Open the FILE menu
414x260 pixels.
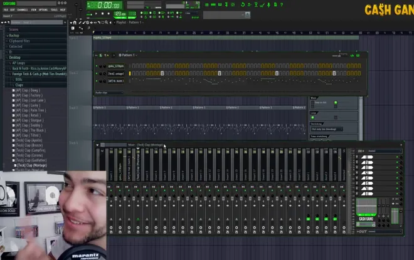(x=6, y=10)
